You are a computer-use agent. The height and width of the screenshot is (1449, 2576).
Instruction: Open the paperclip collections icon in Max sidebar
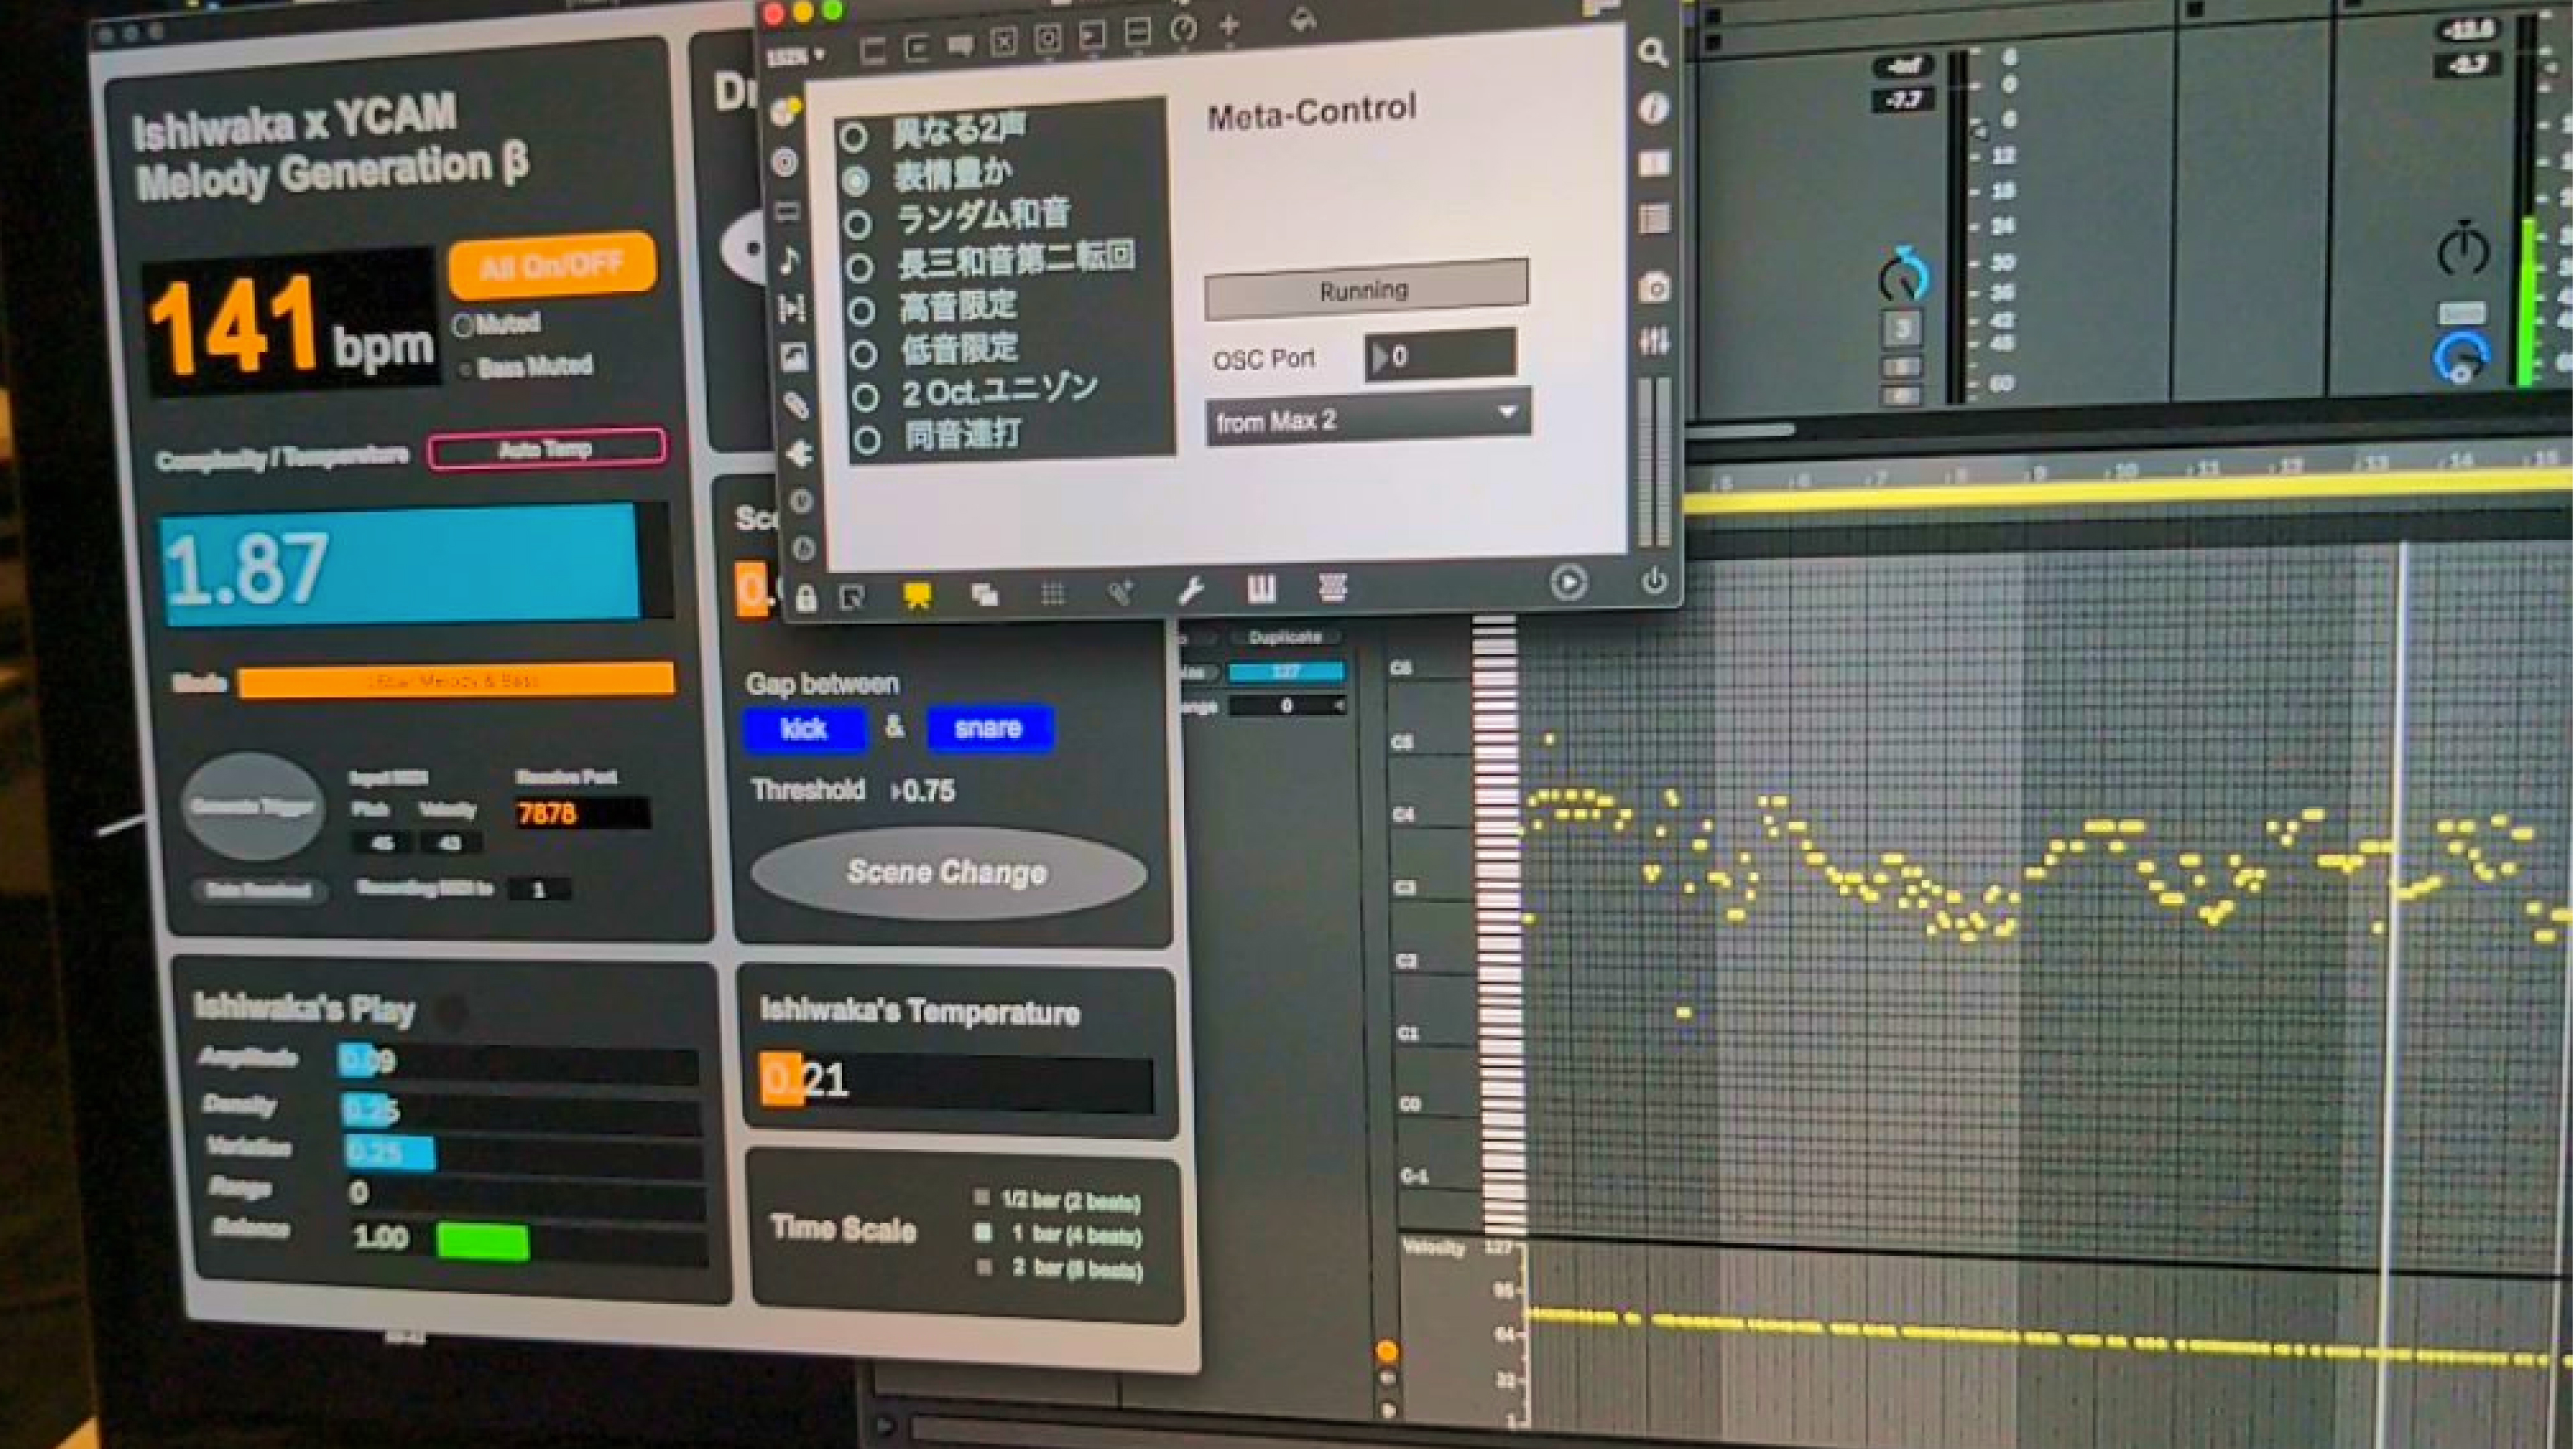point(796,405)
